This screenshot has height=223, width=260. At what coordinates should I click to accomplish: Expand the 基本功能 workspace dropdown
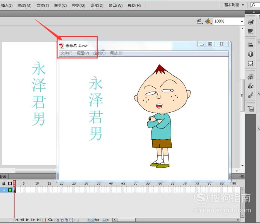click(234, 5)
